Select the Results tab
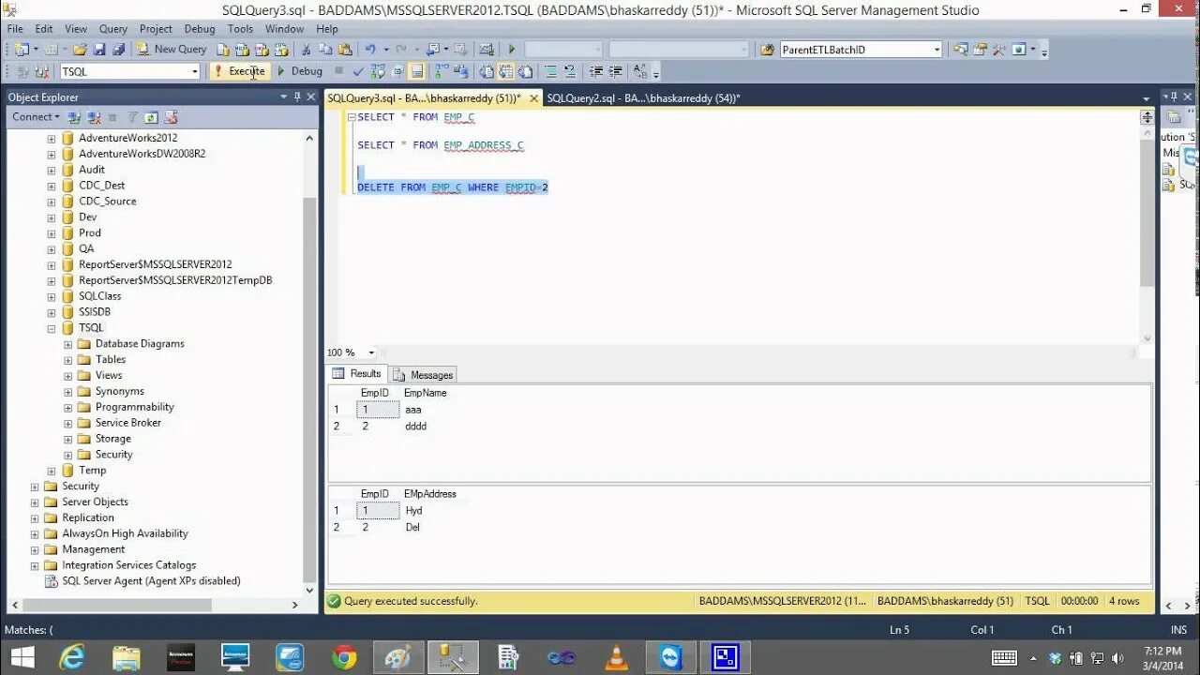The height and width of the screenshot is (675, 1200). [x=357, y=373]
